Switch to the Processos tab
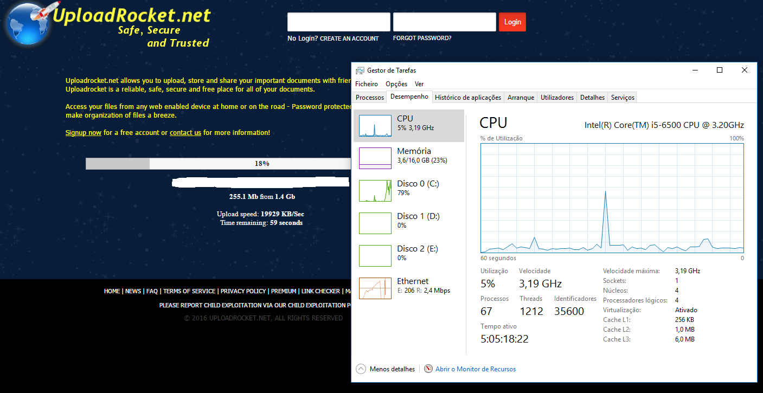Screen dimensions: 763x393 pos(370,98)
